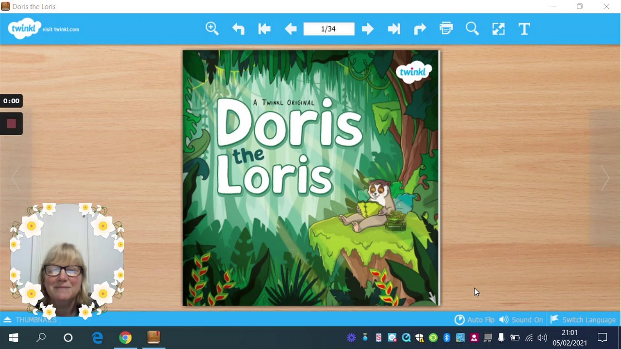Image resolution: width=621 pixels, height=349 pixels.
Task: Open the Bluetooth tray icon
Action: (x=447, y=337)
